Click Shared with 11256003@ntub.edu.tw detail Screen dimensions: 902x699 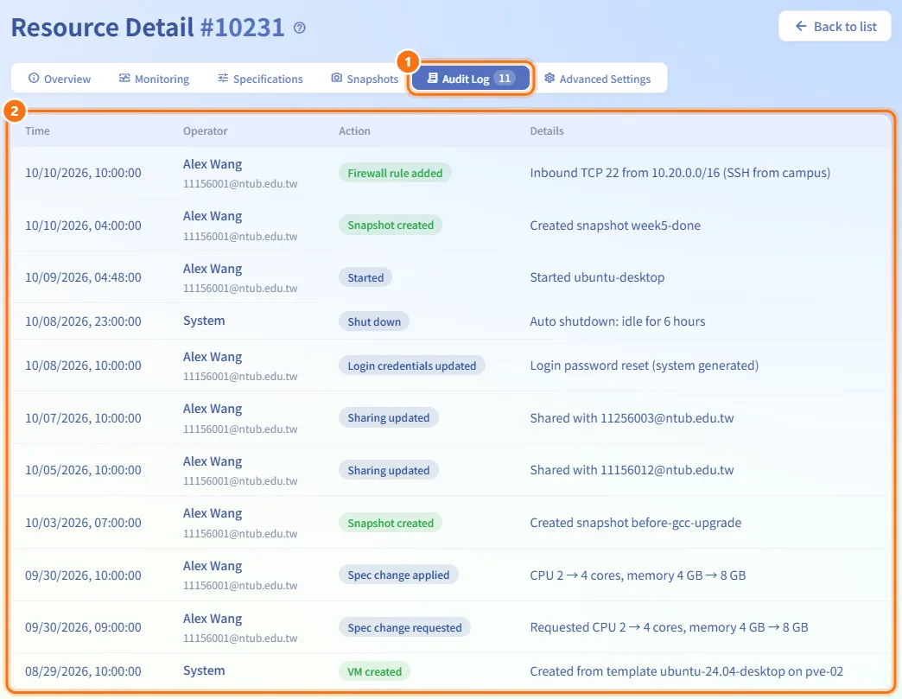click(632, 418)
